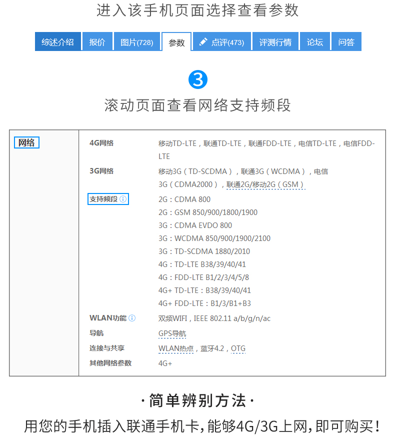395x437 pixels.
Task: Click the WLAN热点 link
Action: [176, 348]
